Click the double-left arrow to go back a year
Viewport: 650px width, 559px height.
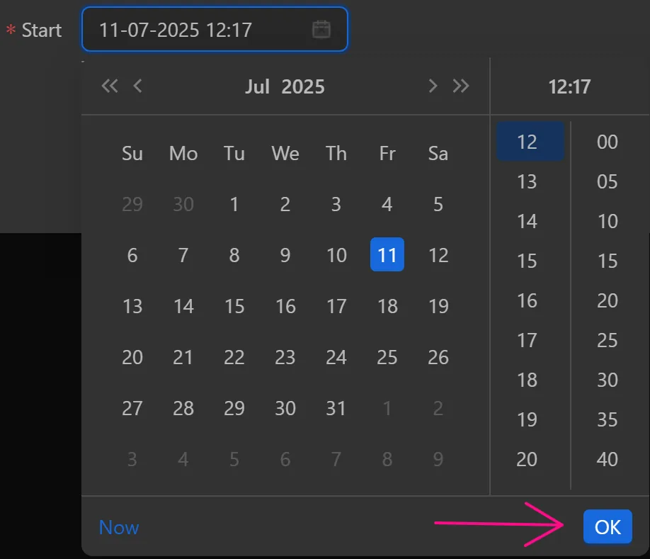click(109, 86)
